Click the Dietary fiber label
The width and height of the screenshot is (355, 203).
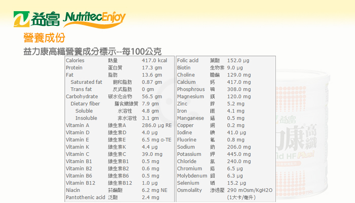coord(85,104)
